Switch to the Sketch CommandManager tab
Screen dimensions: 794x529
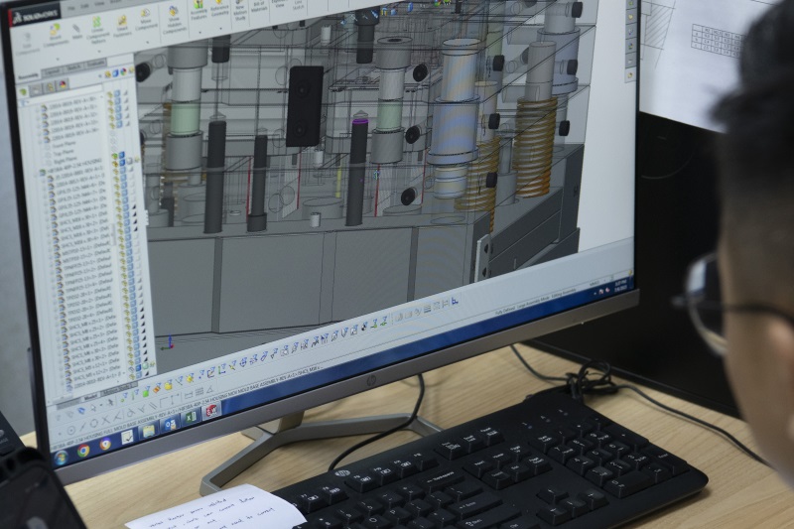click(73, 67)
